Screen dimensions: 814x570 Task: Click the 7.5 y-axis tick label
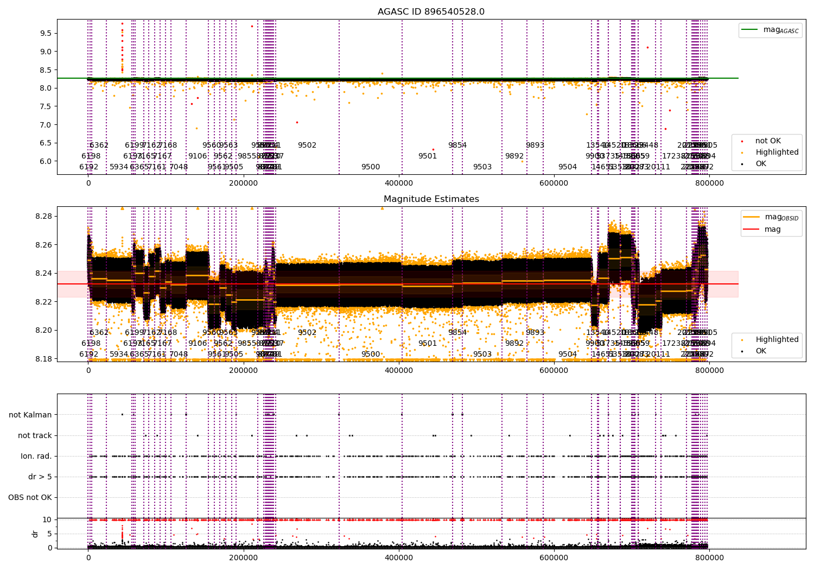46,106
